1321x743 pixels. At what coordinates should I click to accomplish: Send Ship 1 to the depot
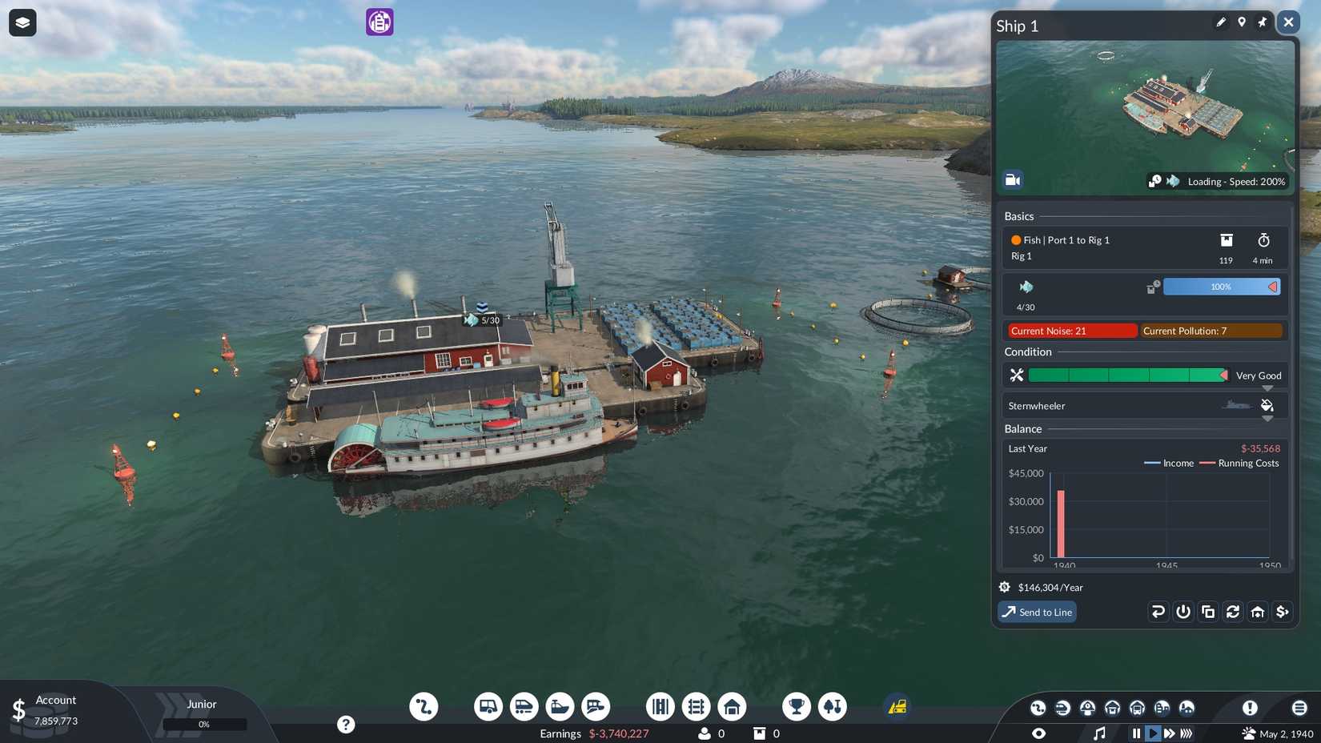tap(1258, 612)
